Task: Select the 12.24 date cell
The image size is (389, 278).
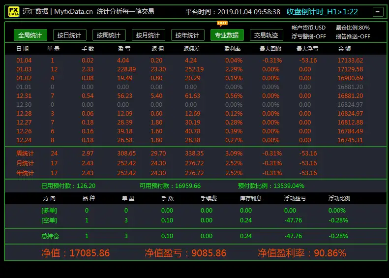Action: tap(24, 140)
